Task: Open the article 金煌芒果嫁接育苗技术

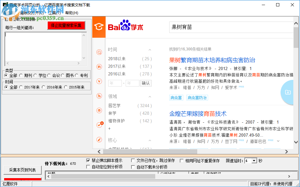Action: [198, 113]
